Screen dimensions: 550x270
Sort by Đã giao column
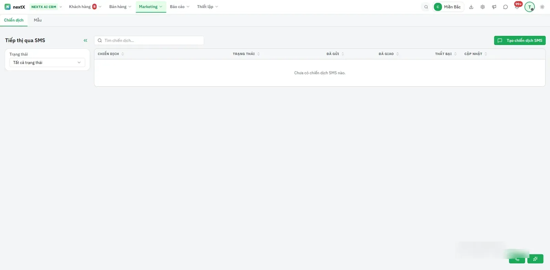(x=389, y=54)
